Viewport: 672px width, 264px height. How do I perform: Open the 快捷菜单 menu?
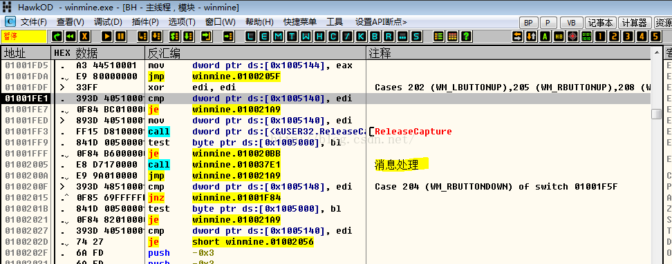[x=299, y=22]
